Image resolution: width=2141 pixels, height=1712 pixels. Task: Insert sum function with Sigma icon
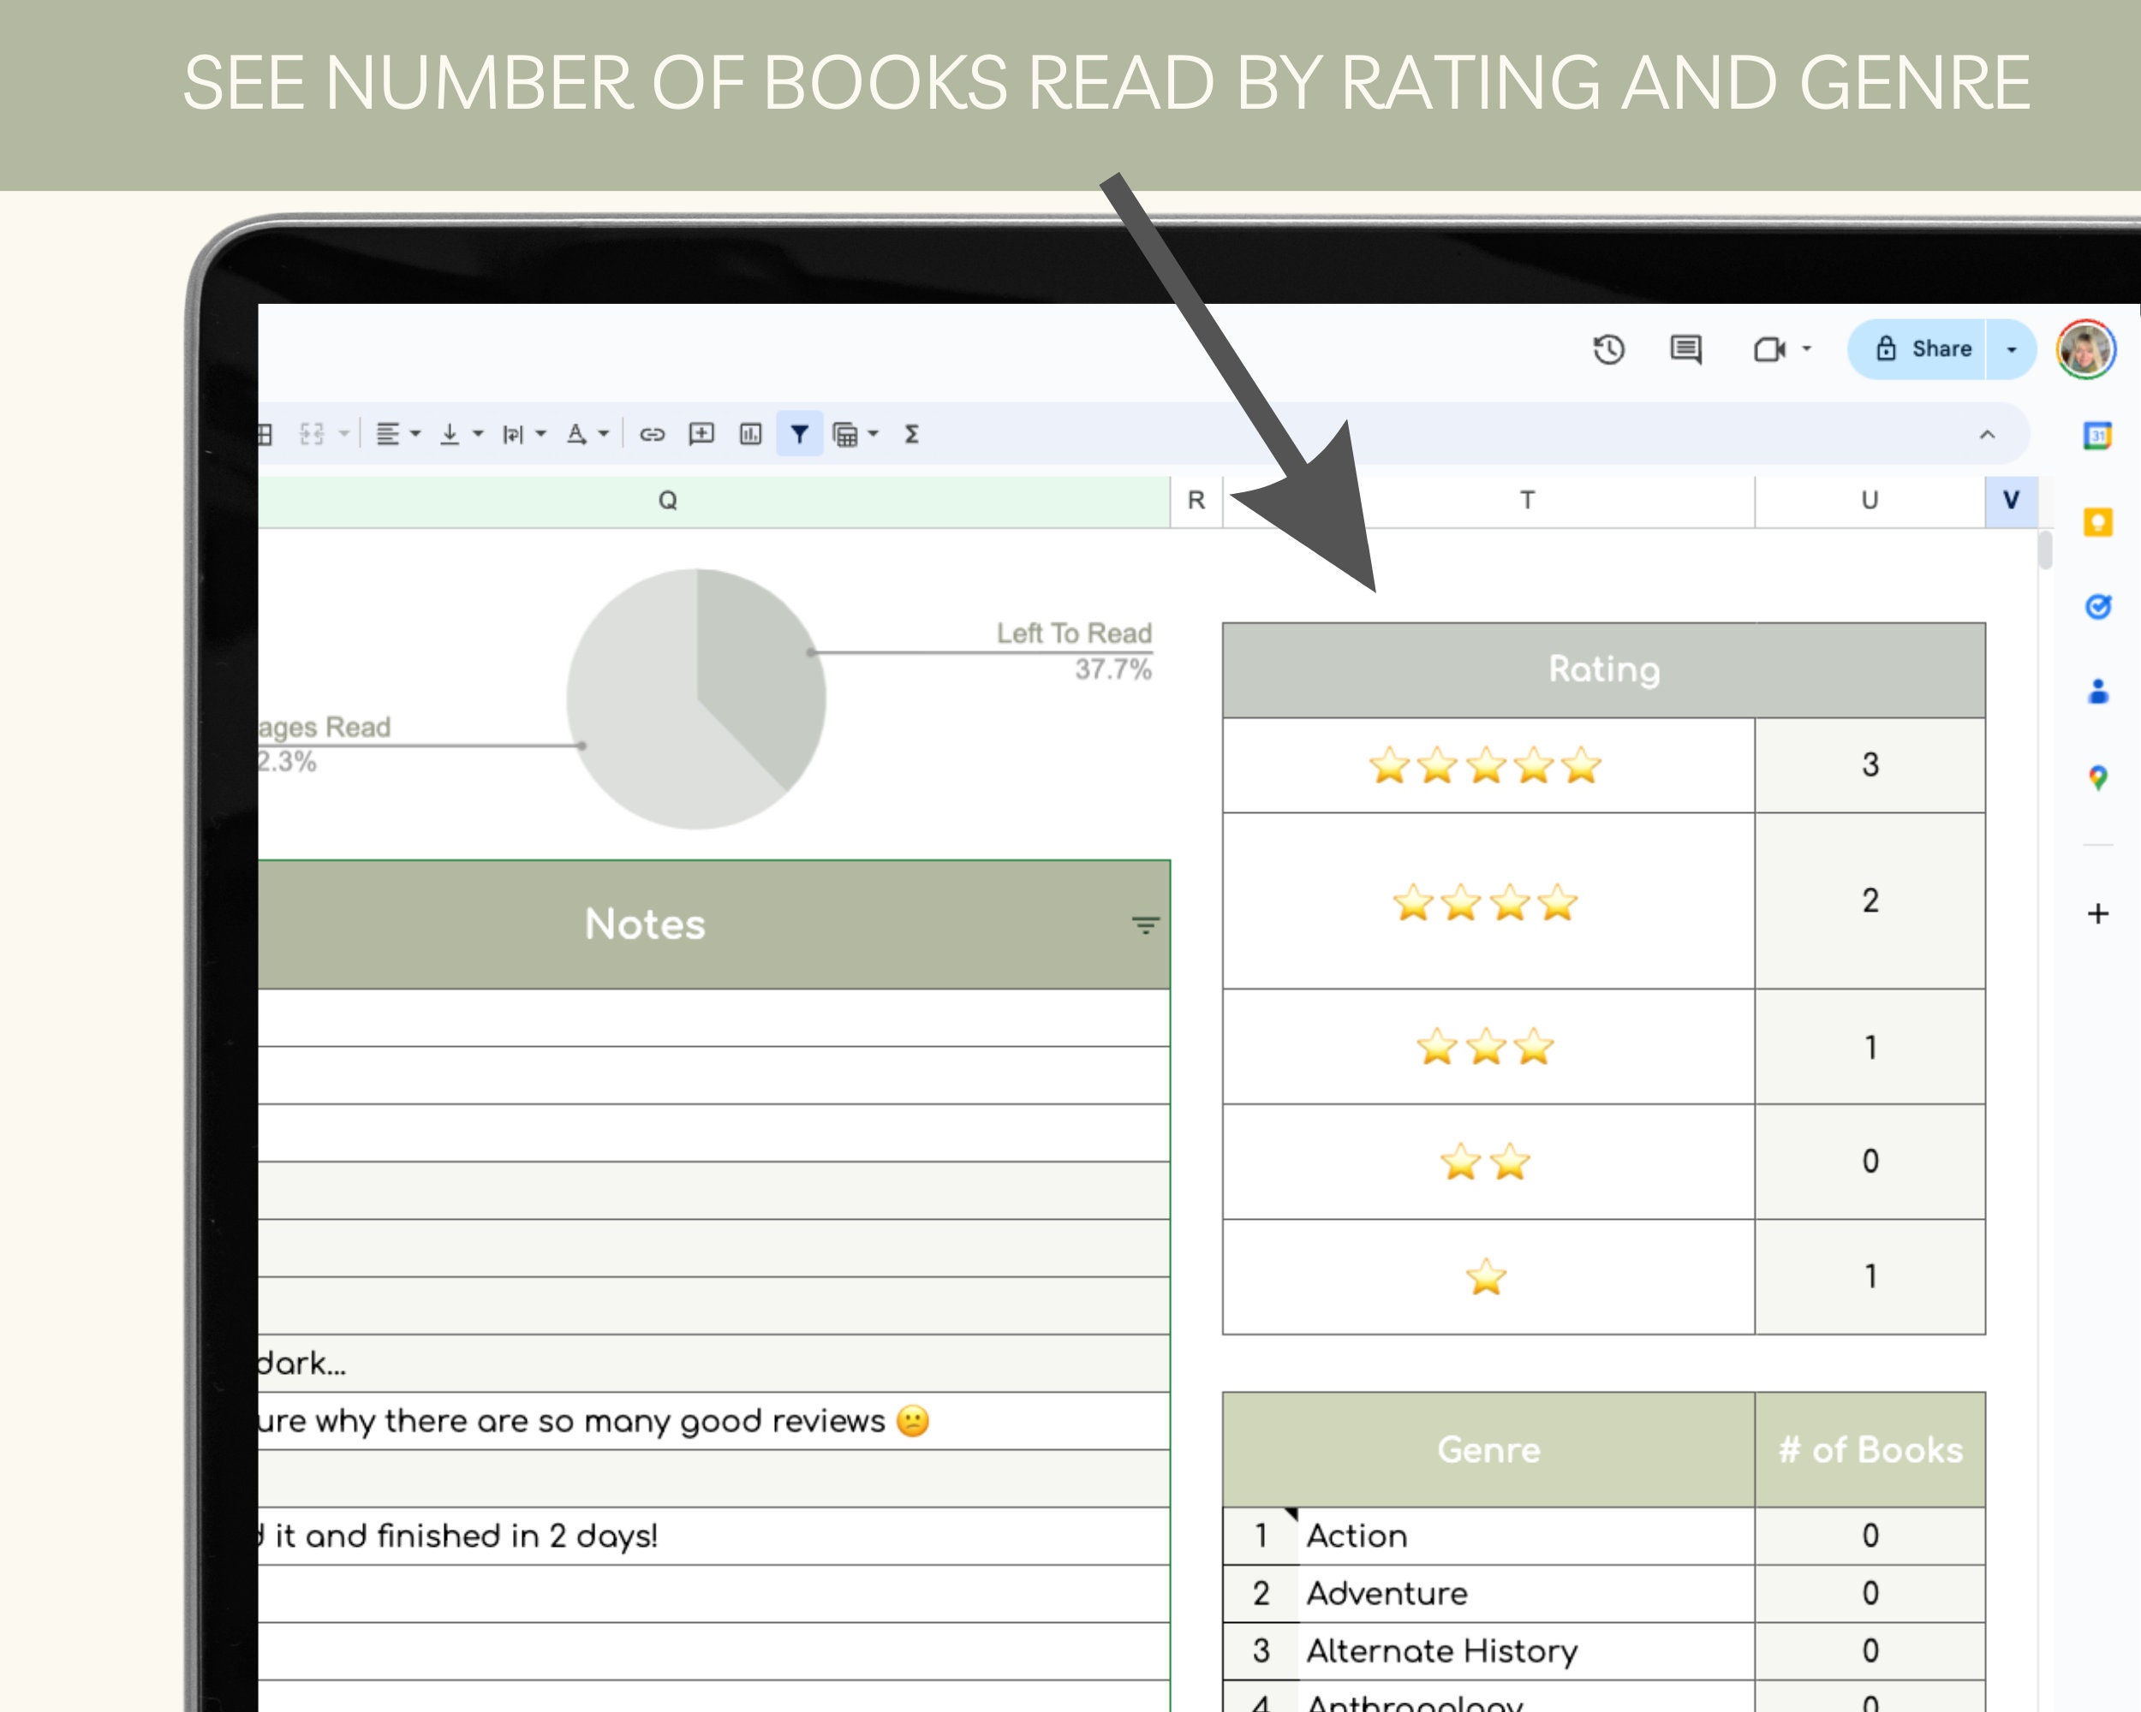pos(913,434)
